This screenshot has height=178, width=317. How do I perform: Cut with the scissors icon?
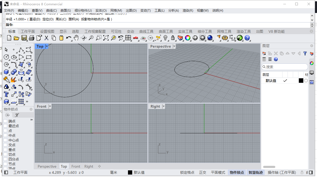coord(46,38)
